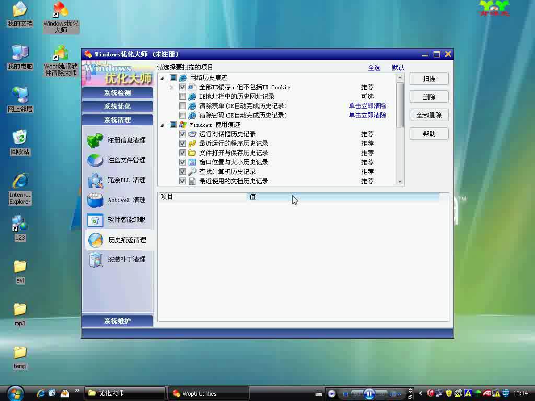Click the Start orb button
The width and height of the screenshot is (535, 401).
pos(16,393)
